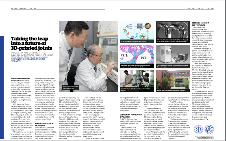Screen dimensions: 226x141
Task: Click caption '3D bio-printing supports vascularization of joints'
Action: pos(134,41)
